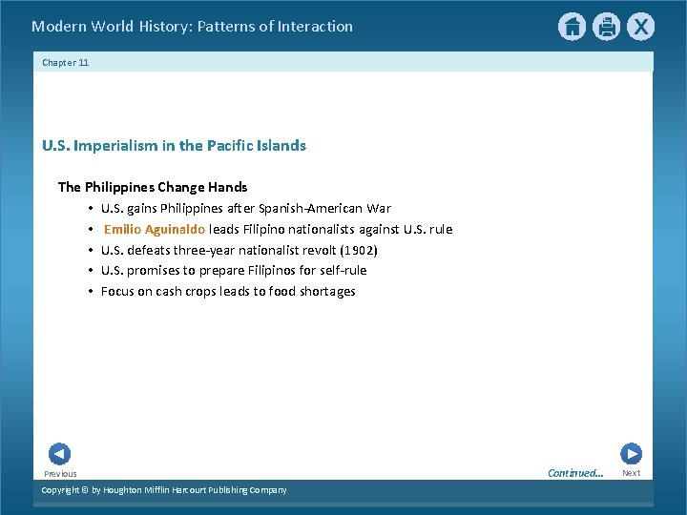
Task: Select the Chapter 11 label
Action: point(65,63)
